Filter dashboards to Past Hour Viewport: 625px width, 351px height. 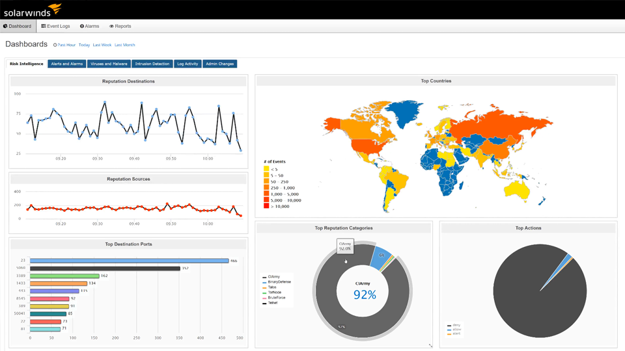point(66,45)
